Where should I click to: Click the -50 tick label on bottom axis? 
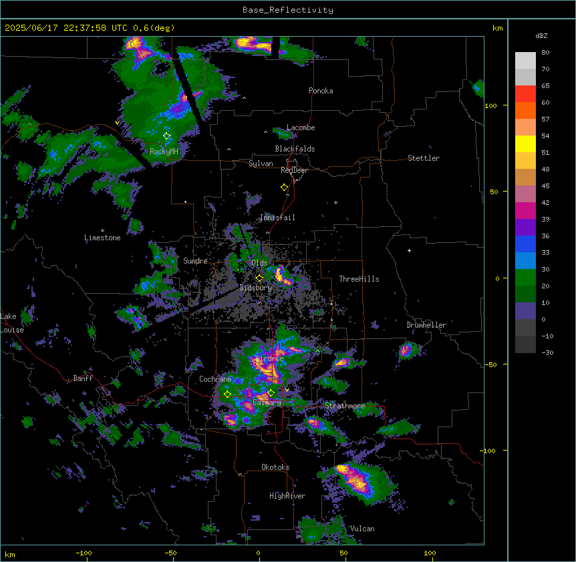(170, 553)
